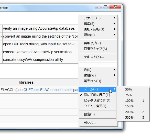
Task: Expand arrow next to 連結(C)
Action: click(115, 35)
